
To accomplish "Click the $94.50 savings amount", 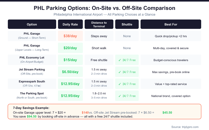I will pos(32,116).
